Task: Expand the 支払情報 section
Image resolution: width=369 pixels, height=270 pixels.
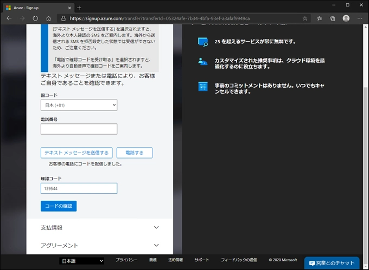Action: (x=100, y=228)
